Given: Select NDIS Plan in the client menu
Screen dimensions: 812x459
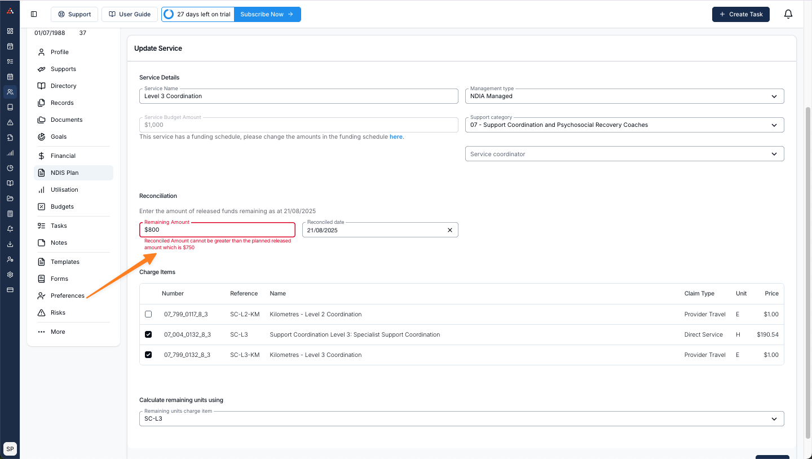Looking at the screenshot, I should [x=73, y=173].
